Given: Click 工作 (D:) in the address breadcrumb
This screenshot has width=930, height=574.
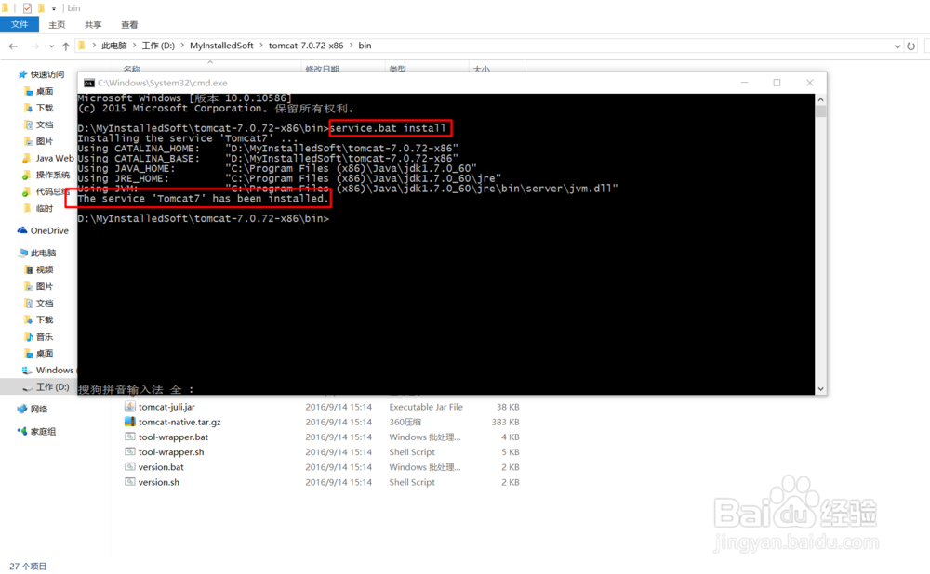Looking at the screenshot, I should (x=158, y=46).
